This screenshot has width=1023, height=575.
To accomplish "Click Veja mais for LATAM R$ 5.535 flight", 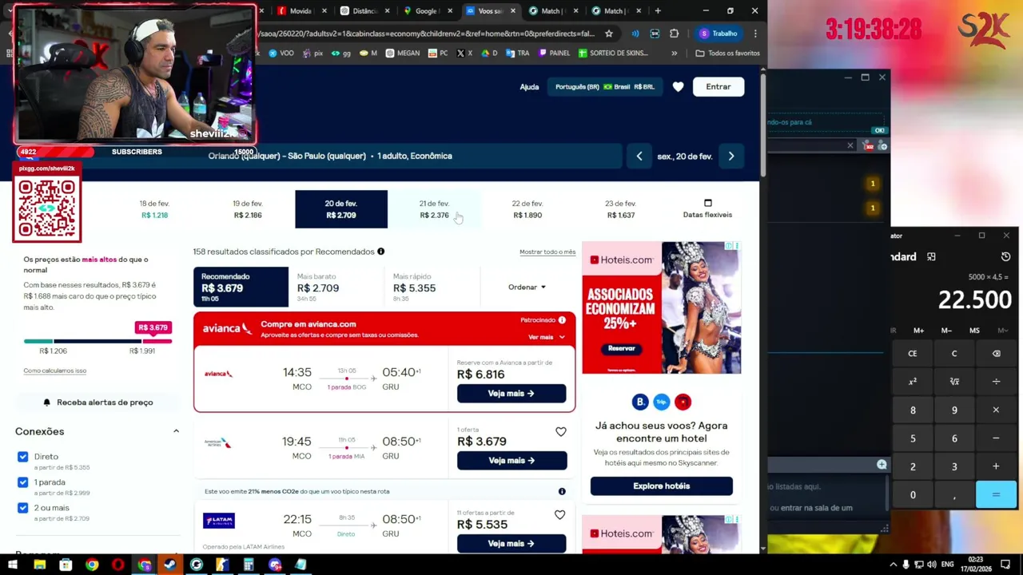I will tap(511, 544).
